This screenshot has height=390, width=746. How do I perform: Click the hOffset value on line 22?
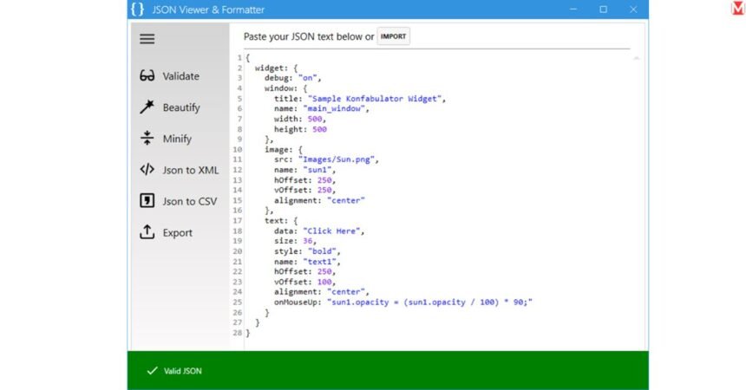click(324, 271)
